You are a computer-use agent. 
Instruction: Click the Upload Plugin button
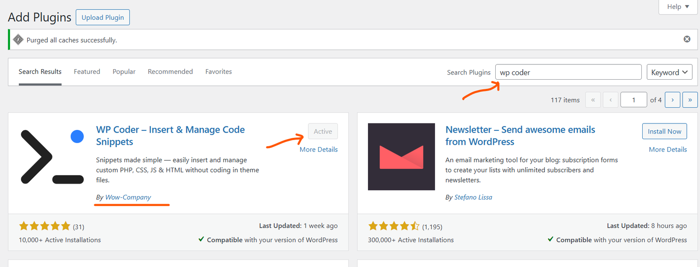tap(103, 18)
